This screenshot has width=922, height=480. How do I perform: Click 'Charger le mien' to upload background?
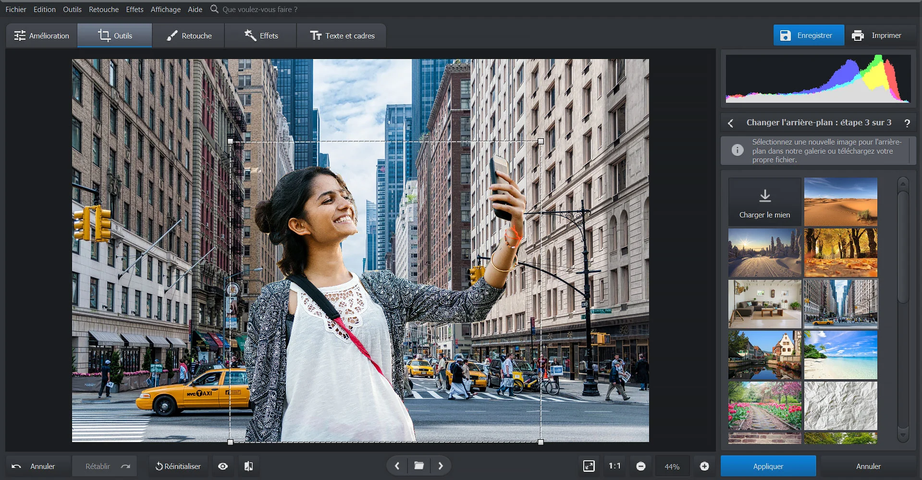coord(765,202)
